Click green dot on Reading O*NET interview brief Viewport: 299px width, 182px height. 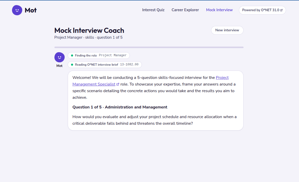72,65
